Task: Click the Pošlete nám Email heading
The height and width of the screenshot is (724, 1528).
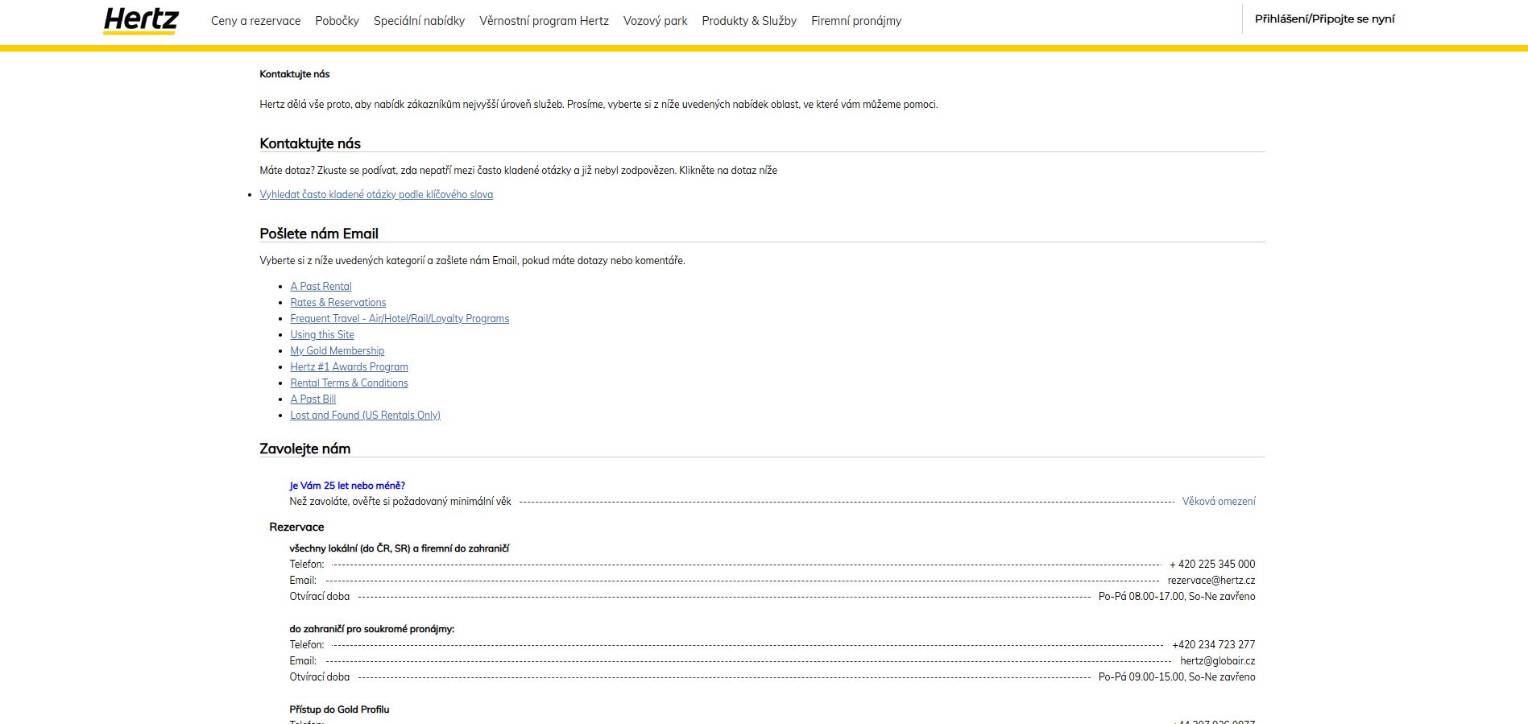Action: (x=319, y=234)
